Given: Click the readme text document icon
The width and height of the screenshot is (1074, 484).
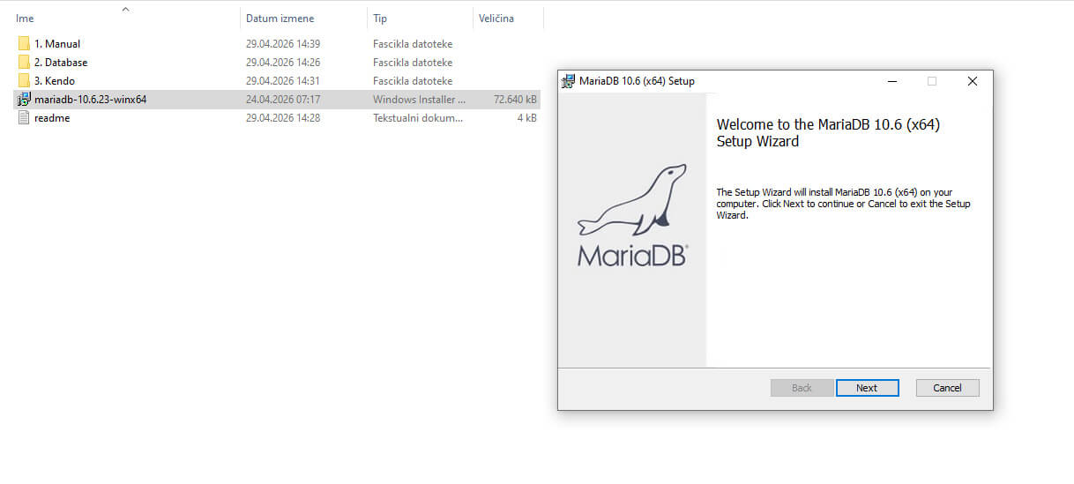Looking at the screenshot, I should 24,118.
